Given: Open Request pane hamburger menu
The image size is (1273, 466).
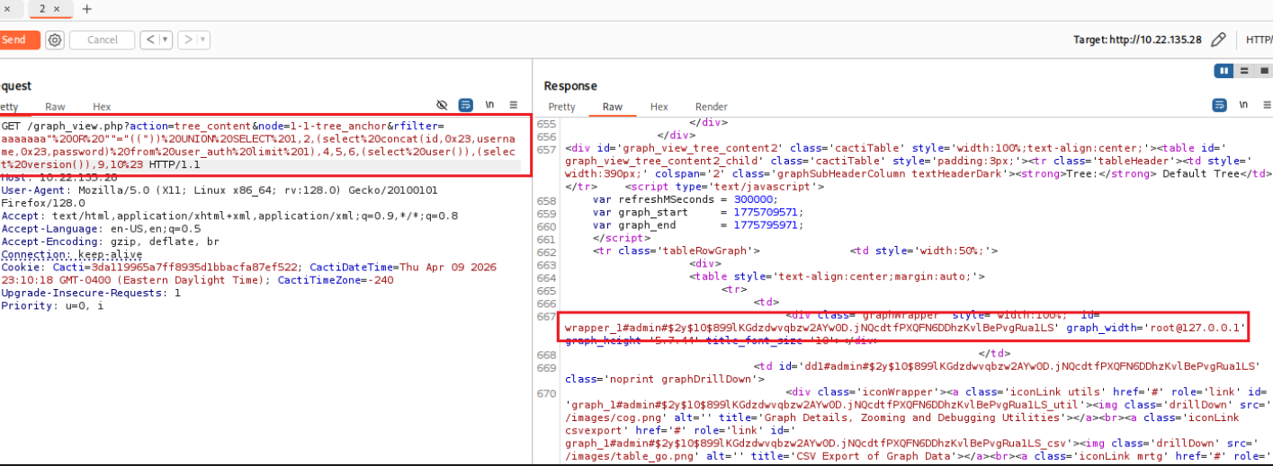Looking at the screenshot, I should pyautogui.click(x=513, y=105).
